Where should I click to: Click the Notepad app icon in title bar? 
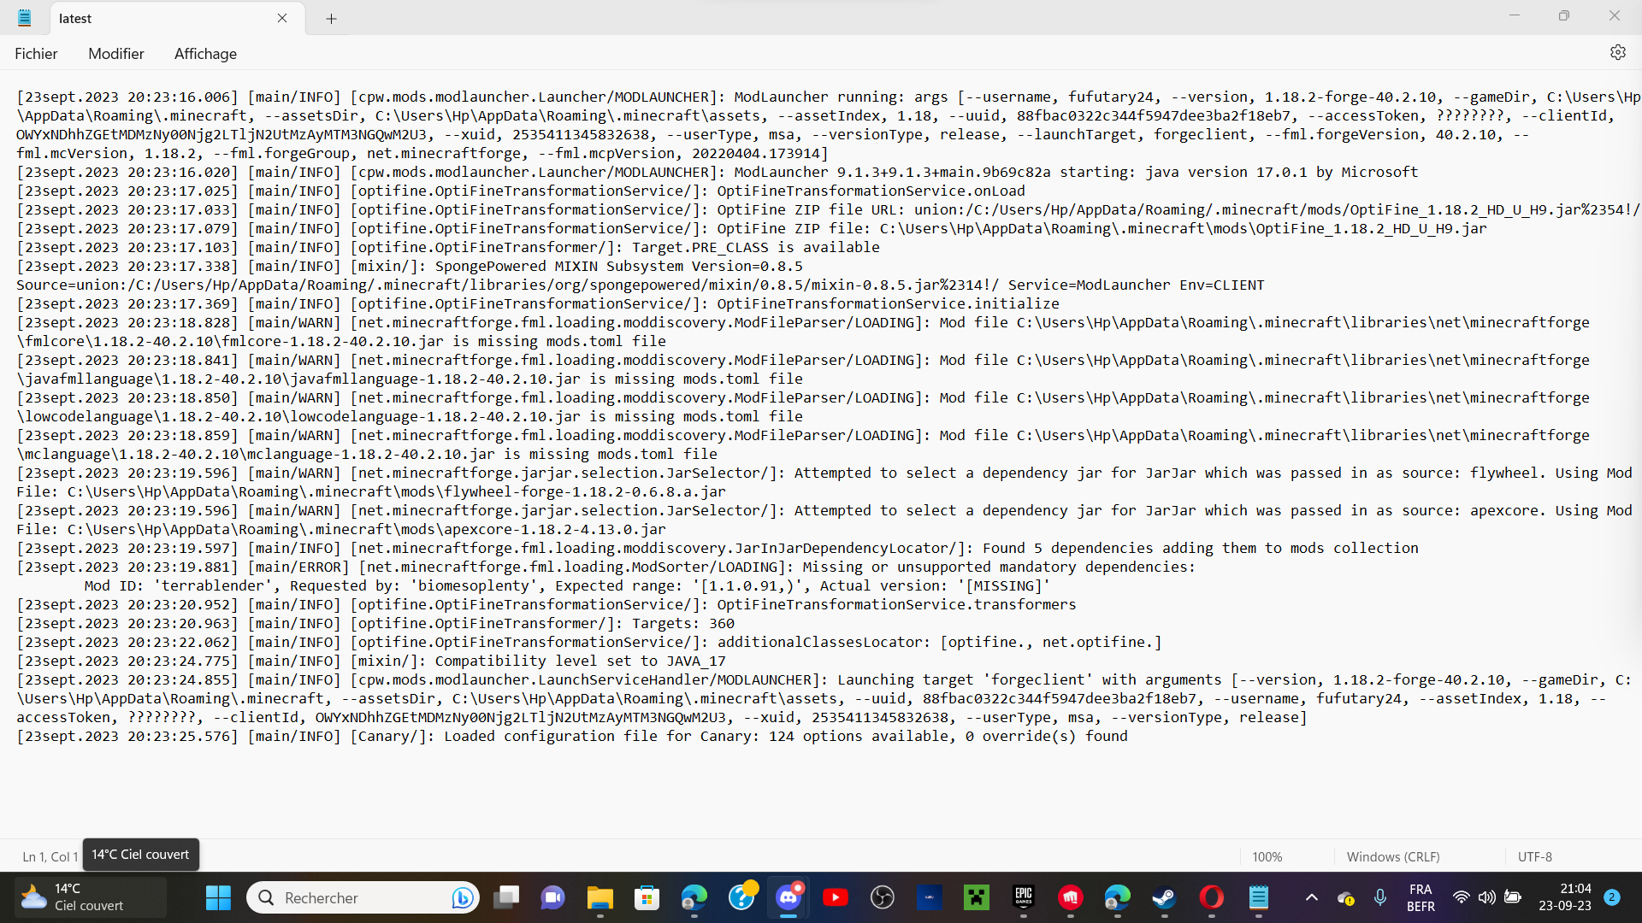[x=24, y=18]
